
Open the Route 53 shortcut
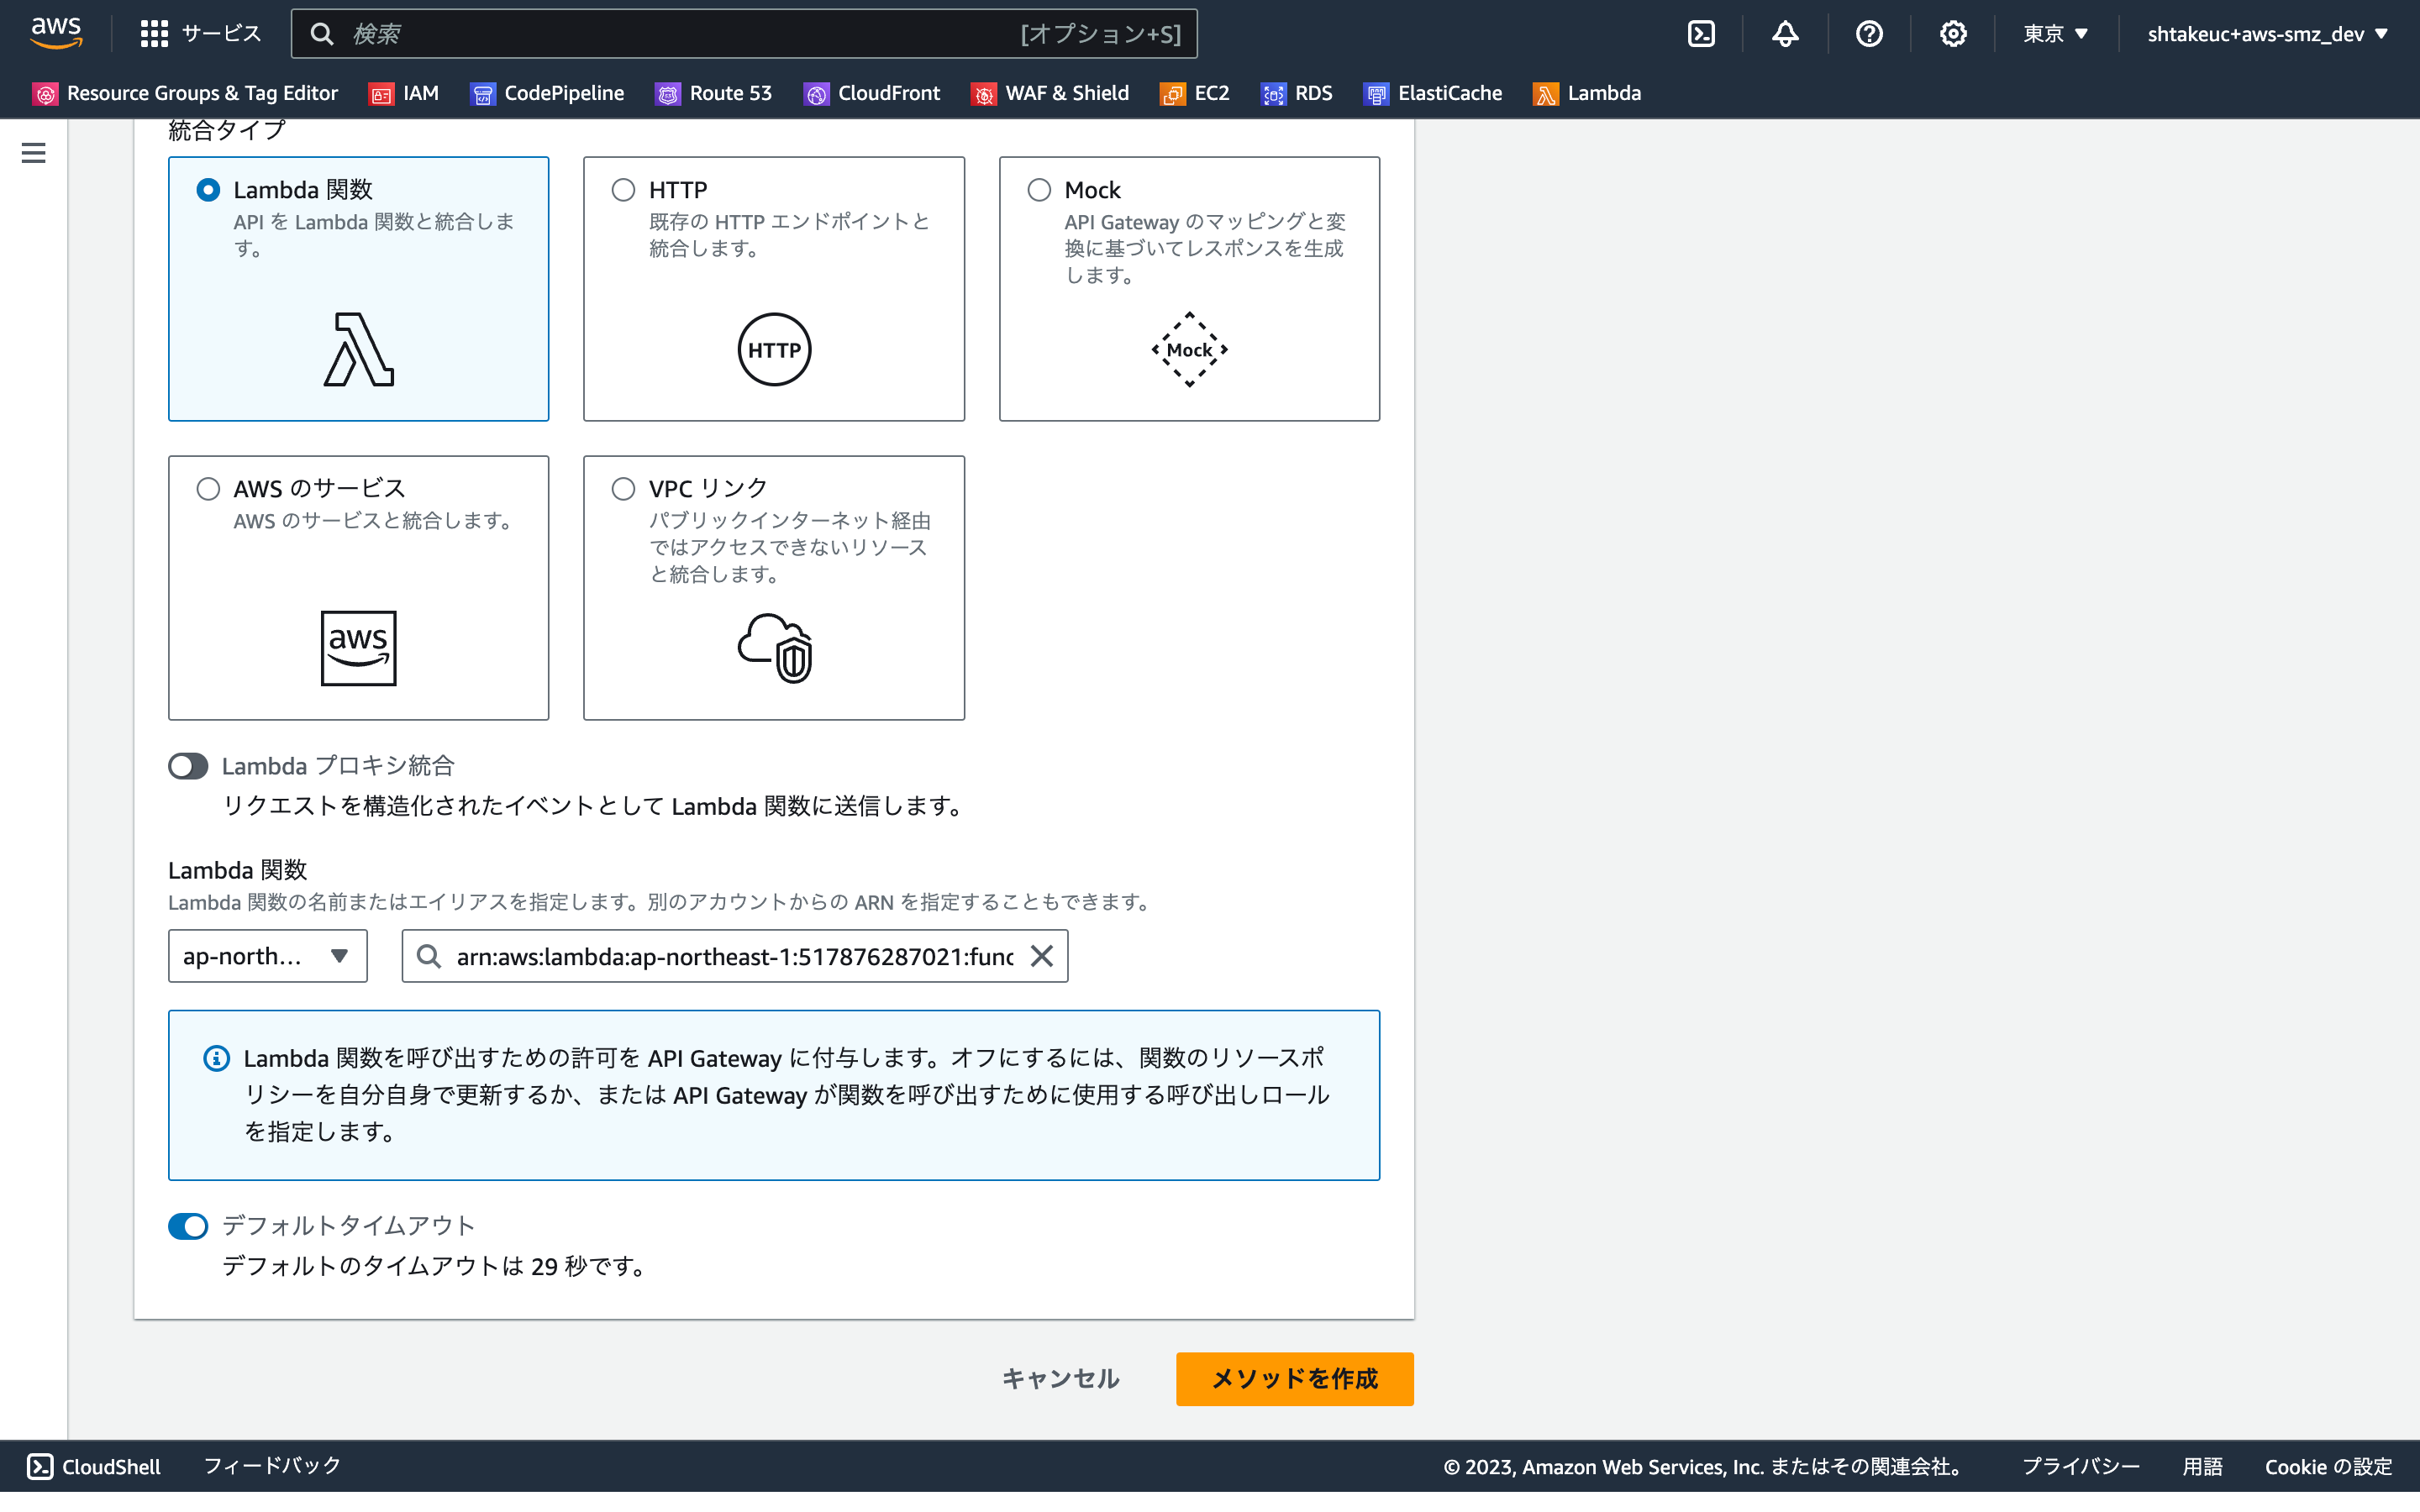coord(714,93)
